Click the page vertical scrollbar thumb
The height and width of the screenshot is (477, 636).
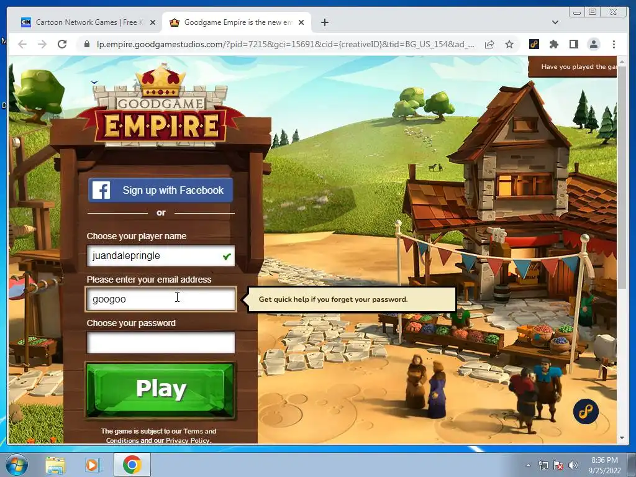coord(622,177)
